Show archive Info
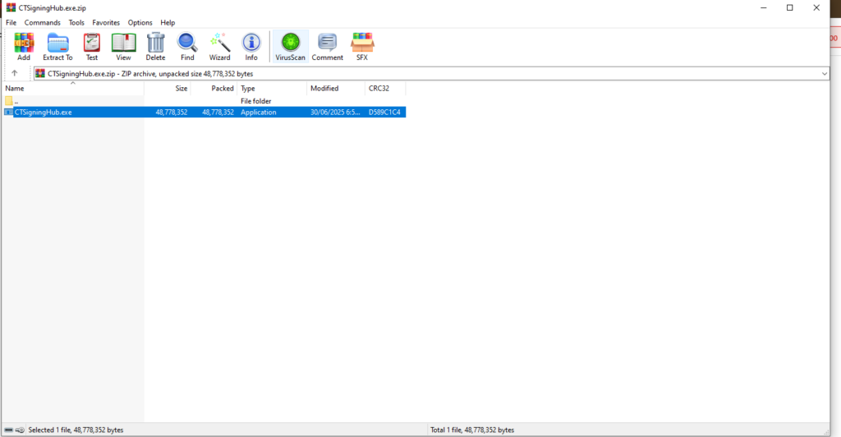The image size is (841, 437). pos(251,47)
